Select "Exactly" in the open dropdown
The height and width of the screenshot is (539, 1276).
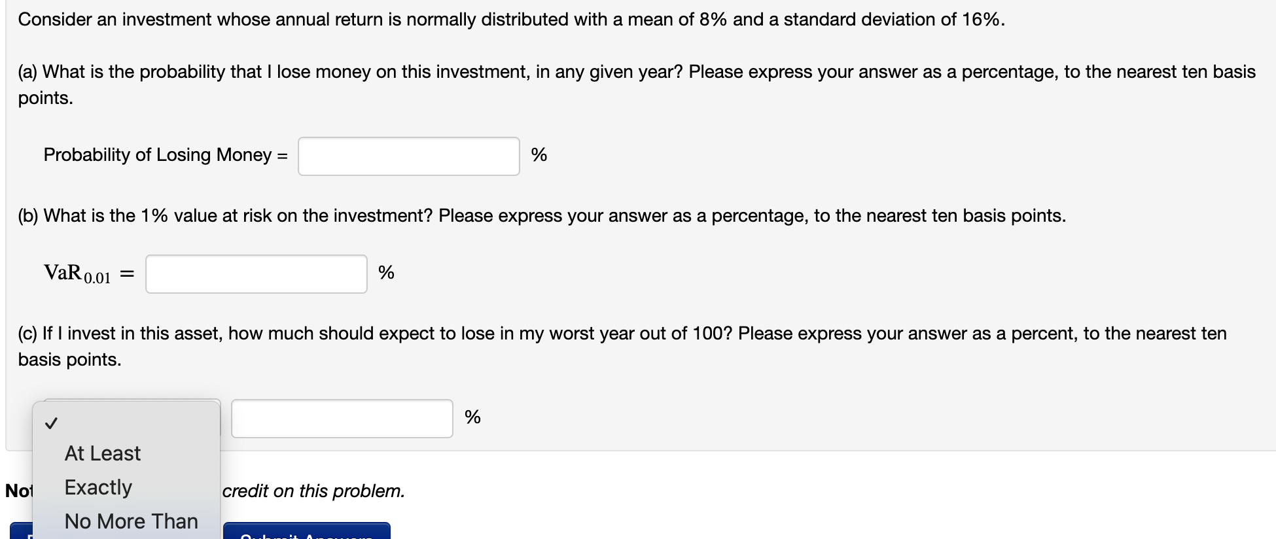coord(98,487)
